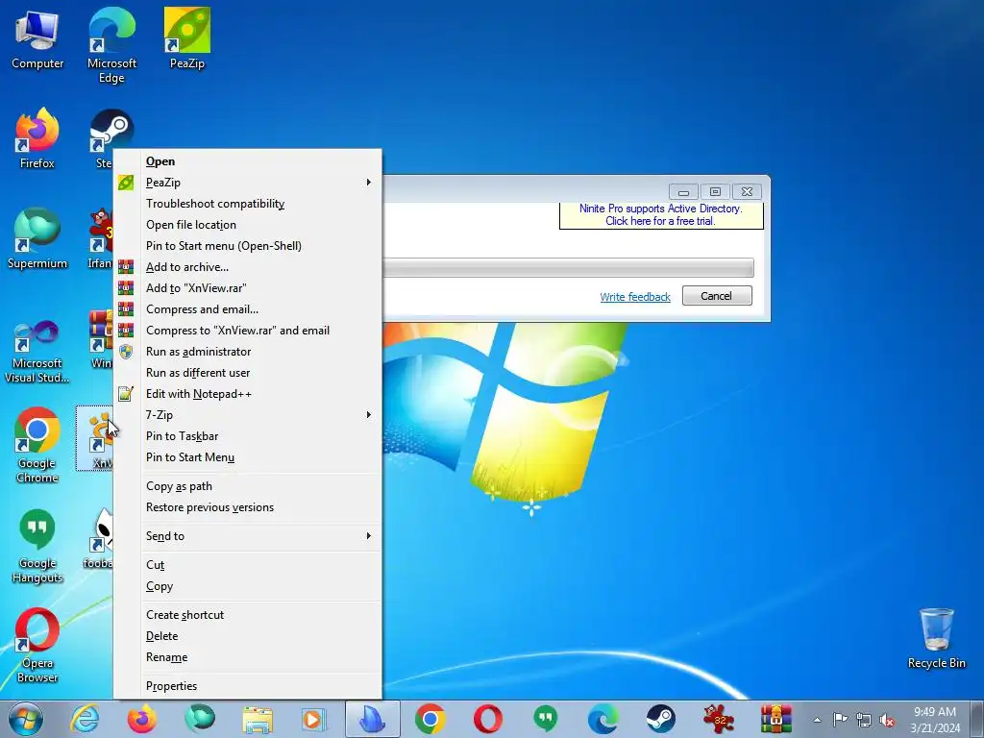Choose Cut in the context menu

[x=248, y=565]
